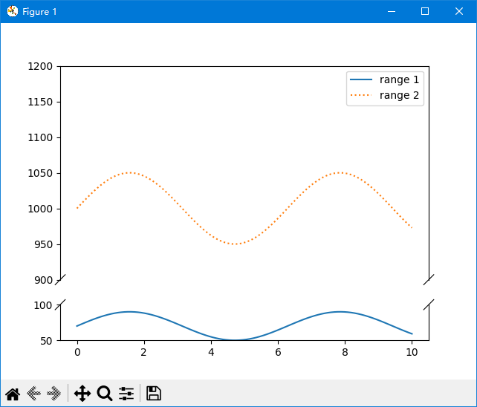Image resolution: width=477 pixels, height=407 pixels.
Task: Click the x-axis tick label 6
Action: click(x=278, y=352)
